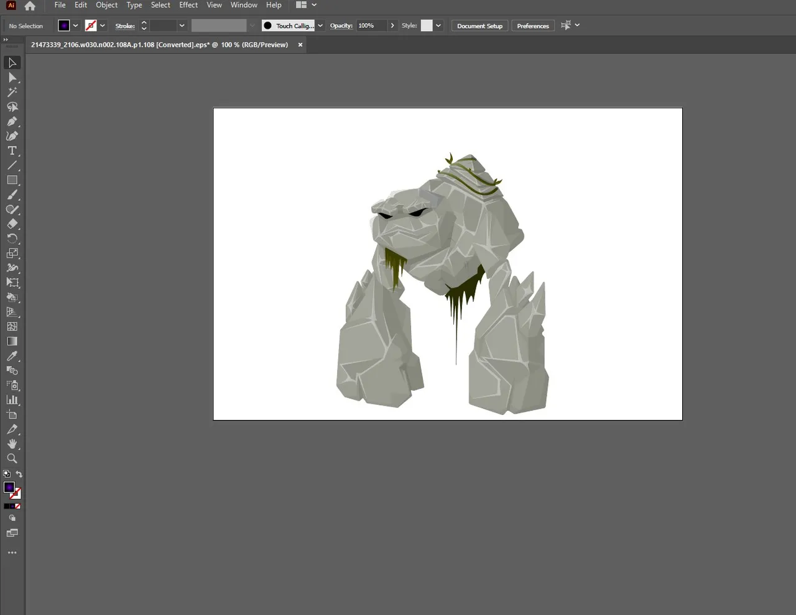Pick the Symbol Sprayer tool

pyautogui.click(x=12, y=385)
